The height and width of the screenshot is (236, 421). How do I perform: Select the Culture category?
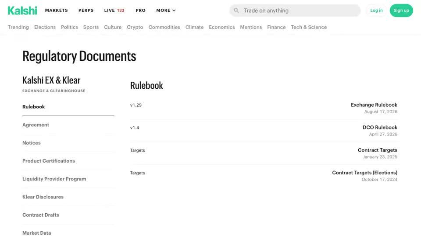113,27
